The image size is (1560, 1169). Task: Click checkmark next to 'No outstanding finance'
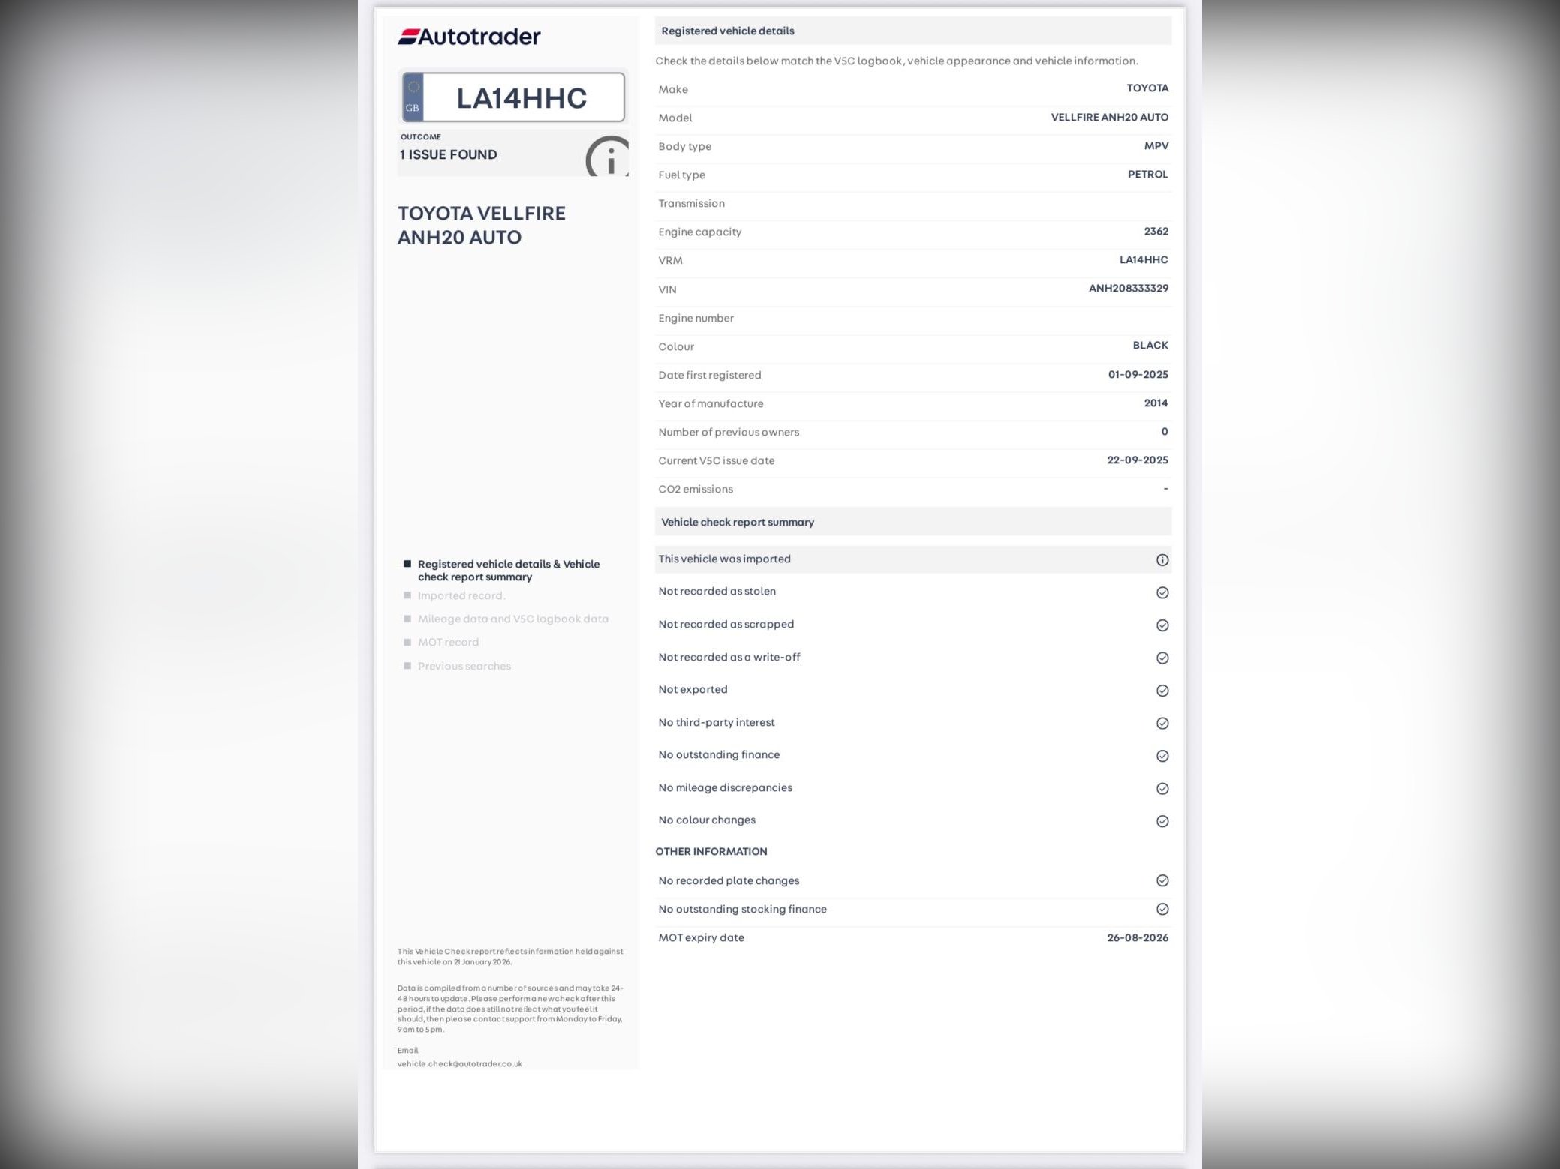click(x=1162, y=756)
